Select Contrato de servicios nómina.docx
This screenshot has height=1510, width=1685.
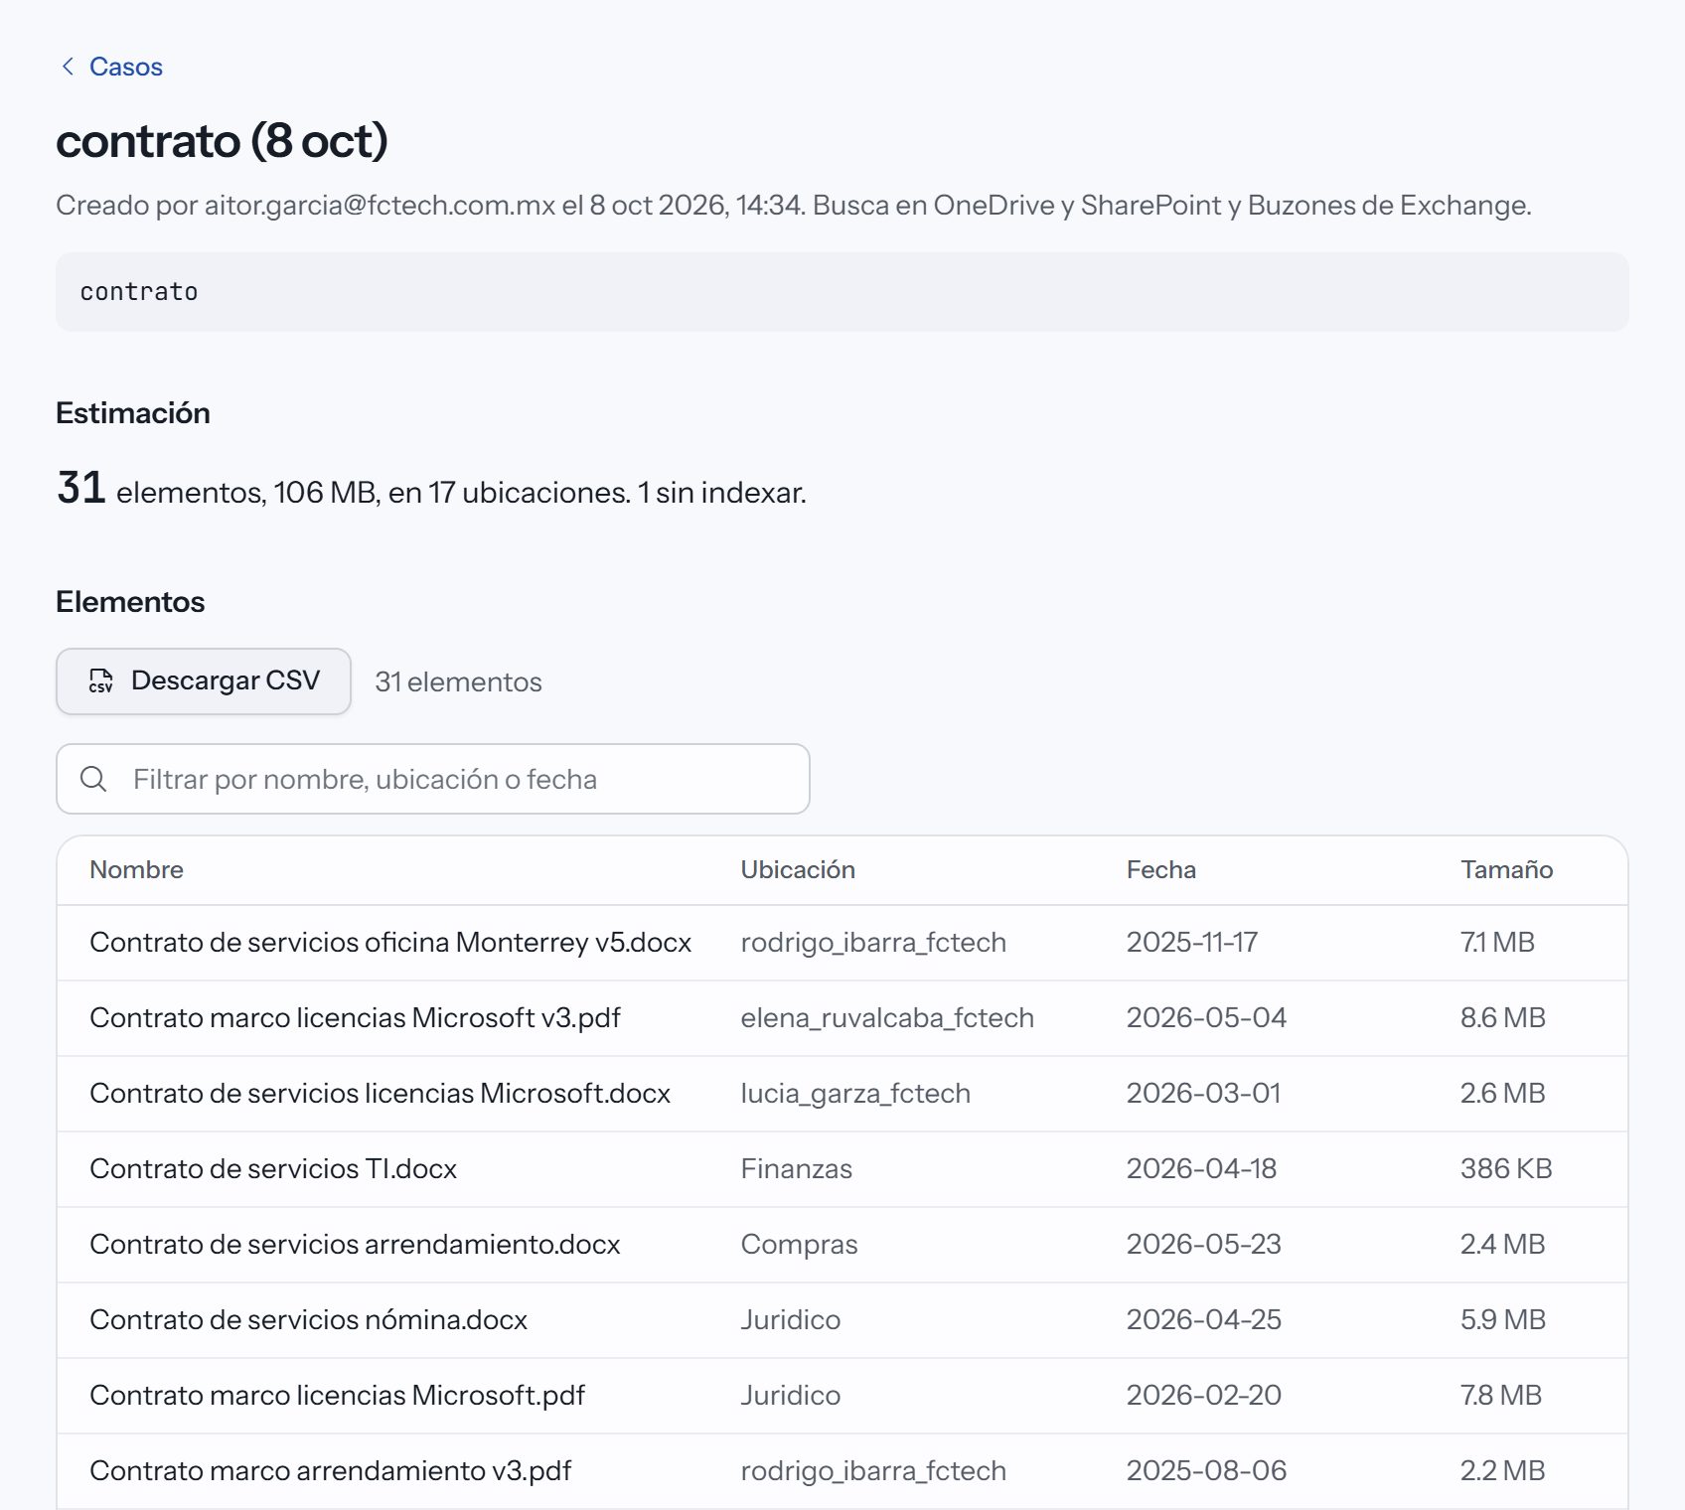pyautogui.click(x=308, y=1319)
